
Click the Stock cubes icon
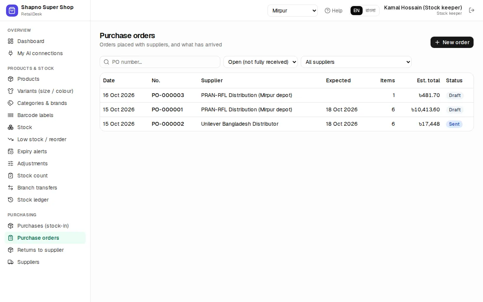coord(11,127)
